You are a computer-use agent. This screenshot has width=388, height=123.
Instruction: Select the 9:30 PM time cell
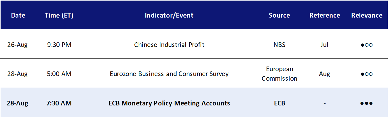click(x=59, y=45)
